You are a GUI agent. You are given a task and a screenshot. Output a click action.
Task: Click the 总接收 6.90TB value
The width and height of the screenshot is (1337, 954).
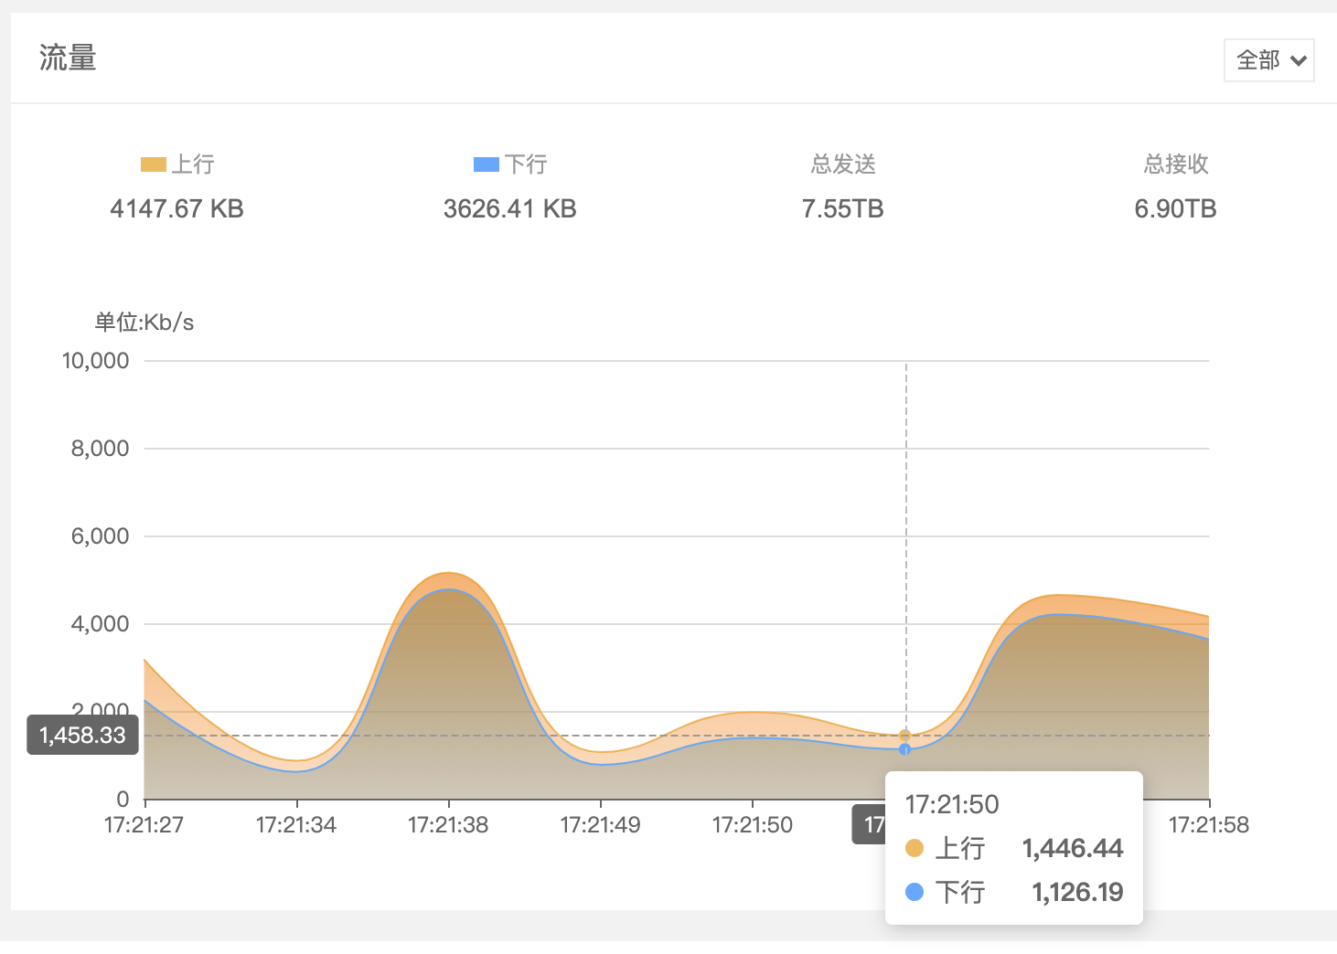pyautogui.click(x=1175, y=209)
